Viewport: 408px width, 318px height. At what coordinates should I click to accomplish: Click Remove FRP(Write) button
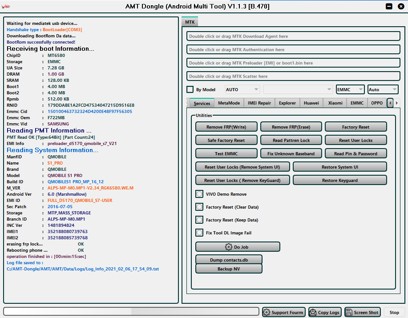(x=226, y=127)
